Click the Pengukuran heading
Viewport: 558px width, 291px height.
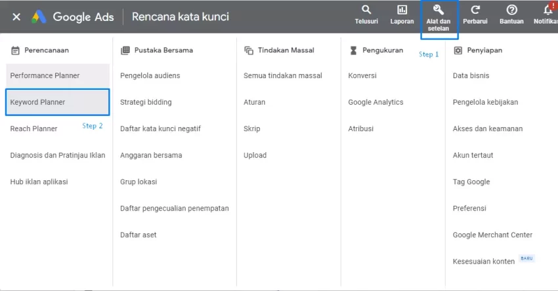(383, 50)
